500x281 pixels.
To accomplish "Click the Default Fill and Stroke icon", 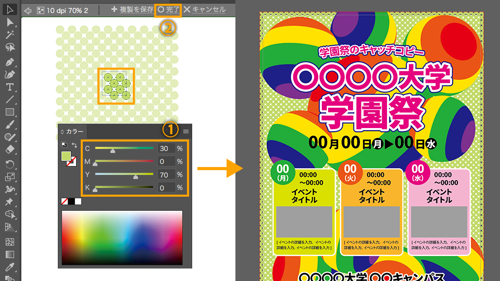I will tap(64, 145).
